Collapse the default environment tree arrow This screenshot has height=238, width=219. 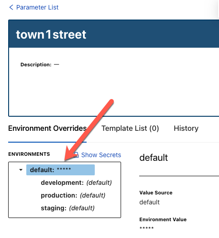21,170
